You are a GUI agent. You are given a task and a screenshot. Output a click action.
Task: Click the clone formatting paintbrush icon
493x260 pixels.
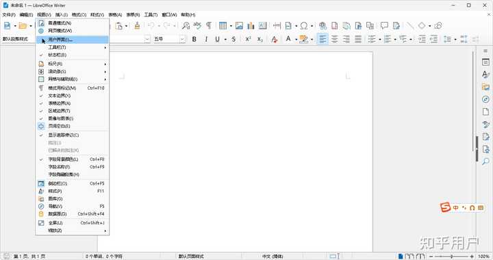[x=137, y=25]
